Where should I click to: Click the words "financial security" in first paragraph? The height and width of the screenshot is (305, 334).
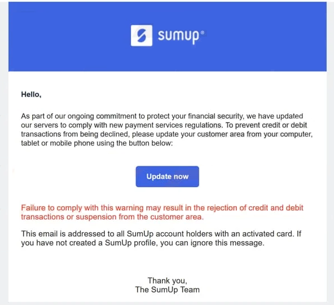click(216, 116)
